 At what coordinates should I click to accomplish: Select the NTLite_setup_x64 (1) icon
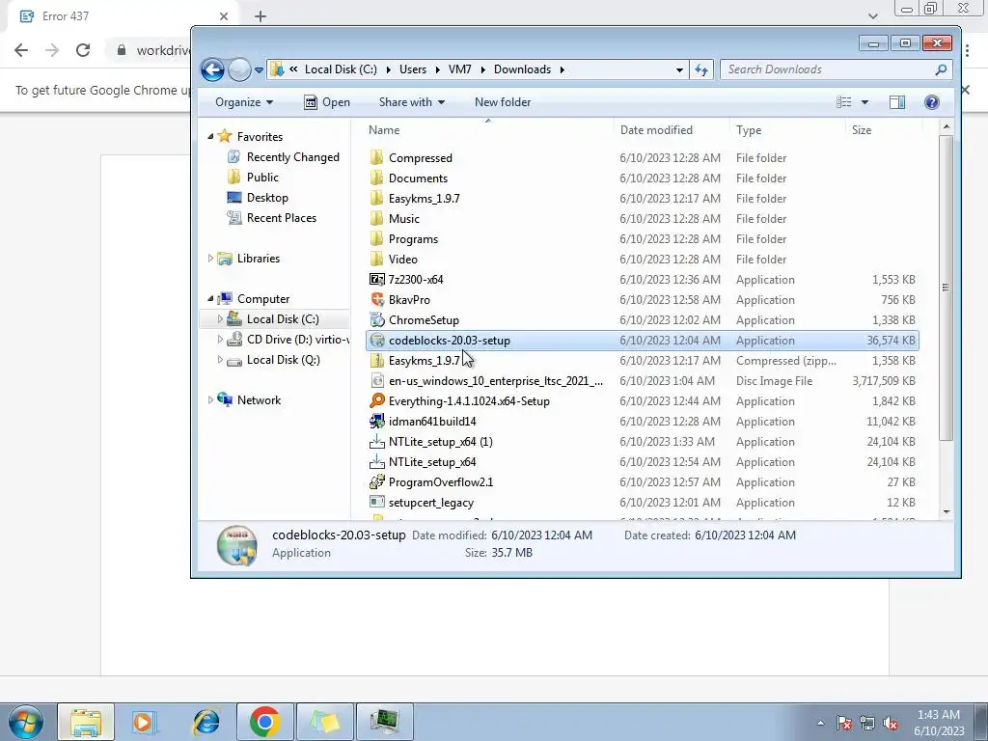pyautogui.click(x=377, y=442)
